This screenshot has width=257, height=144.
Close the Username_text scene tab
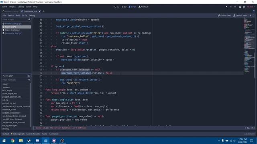pos(40,11)
